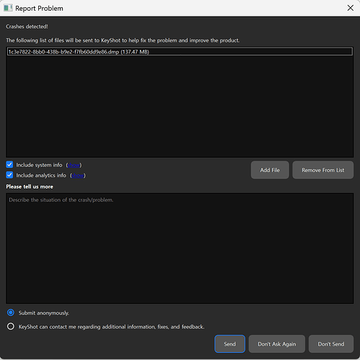Click the Report Problem window title
Viewport: 360px width, 360px height.
click(39, 9)
